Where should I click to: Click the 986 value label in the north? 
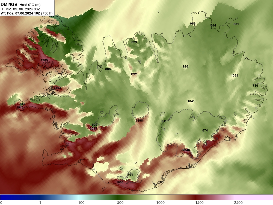pos(193,24)
